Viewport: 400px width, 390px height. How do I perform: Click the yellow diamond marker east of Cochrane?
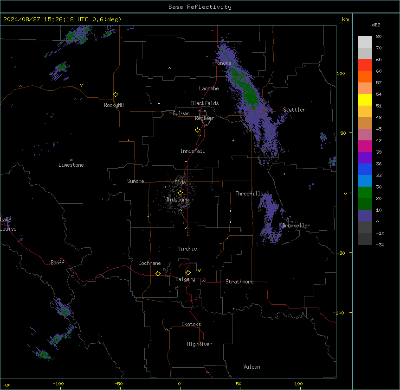[158, 273]
